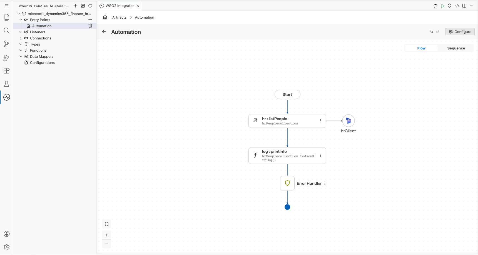Switch to the Sequence view

click(x=456, y=48)
